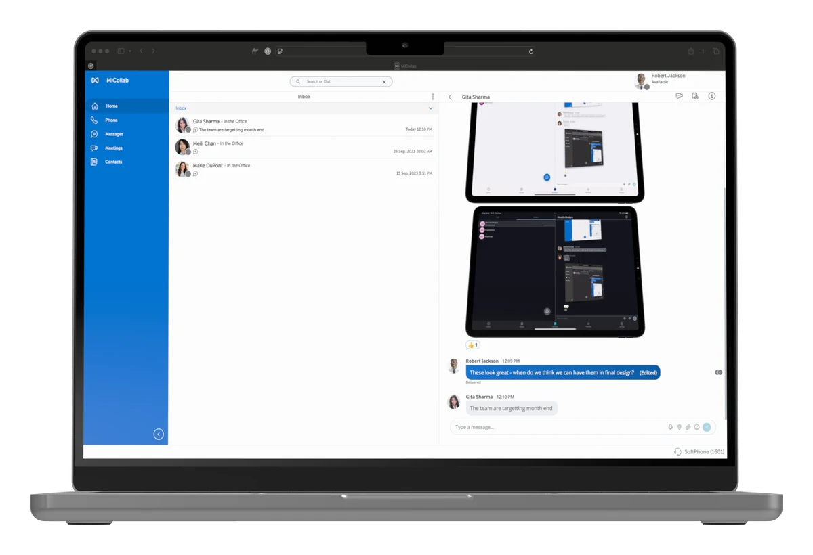Start a meeting from chat header icon
Viewport: 813px width, 555px height.
679,96
